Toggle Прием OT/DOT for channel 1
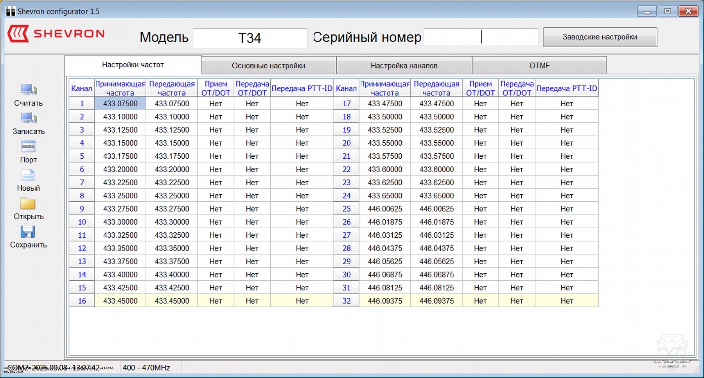The width and height of the screenshot is (704, 378). pyautogui.click(x=216, y=103)
